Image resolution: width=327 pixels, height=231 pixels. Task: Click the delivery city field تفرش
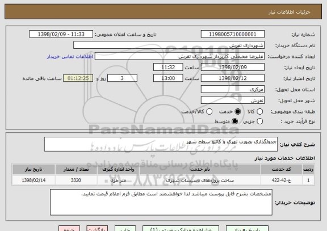(x=233, y=100)
